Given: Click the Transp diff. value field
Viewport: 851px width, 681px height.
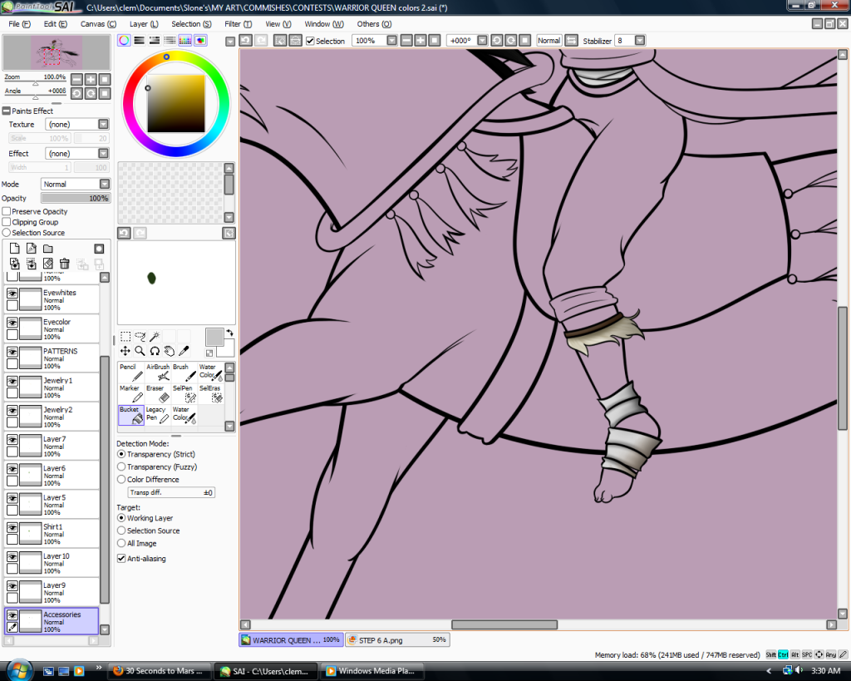Looking at the screenshot, I should (x=171, y=492).
